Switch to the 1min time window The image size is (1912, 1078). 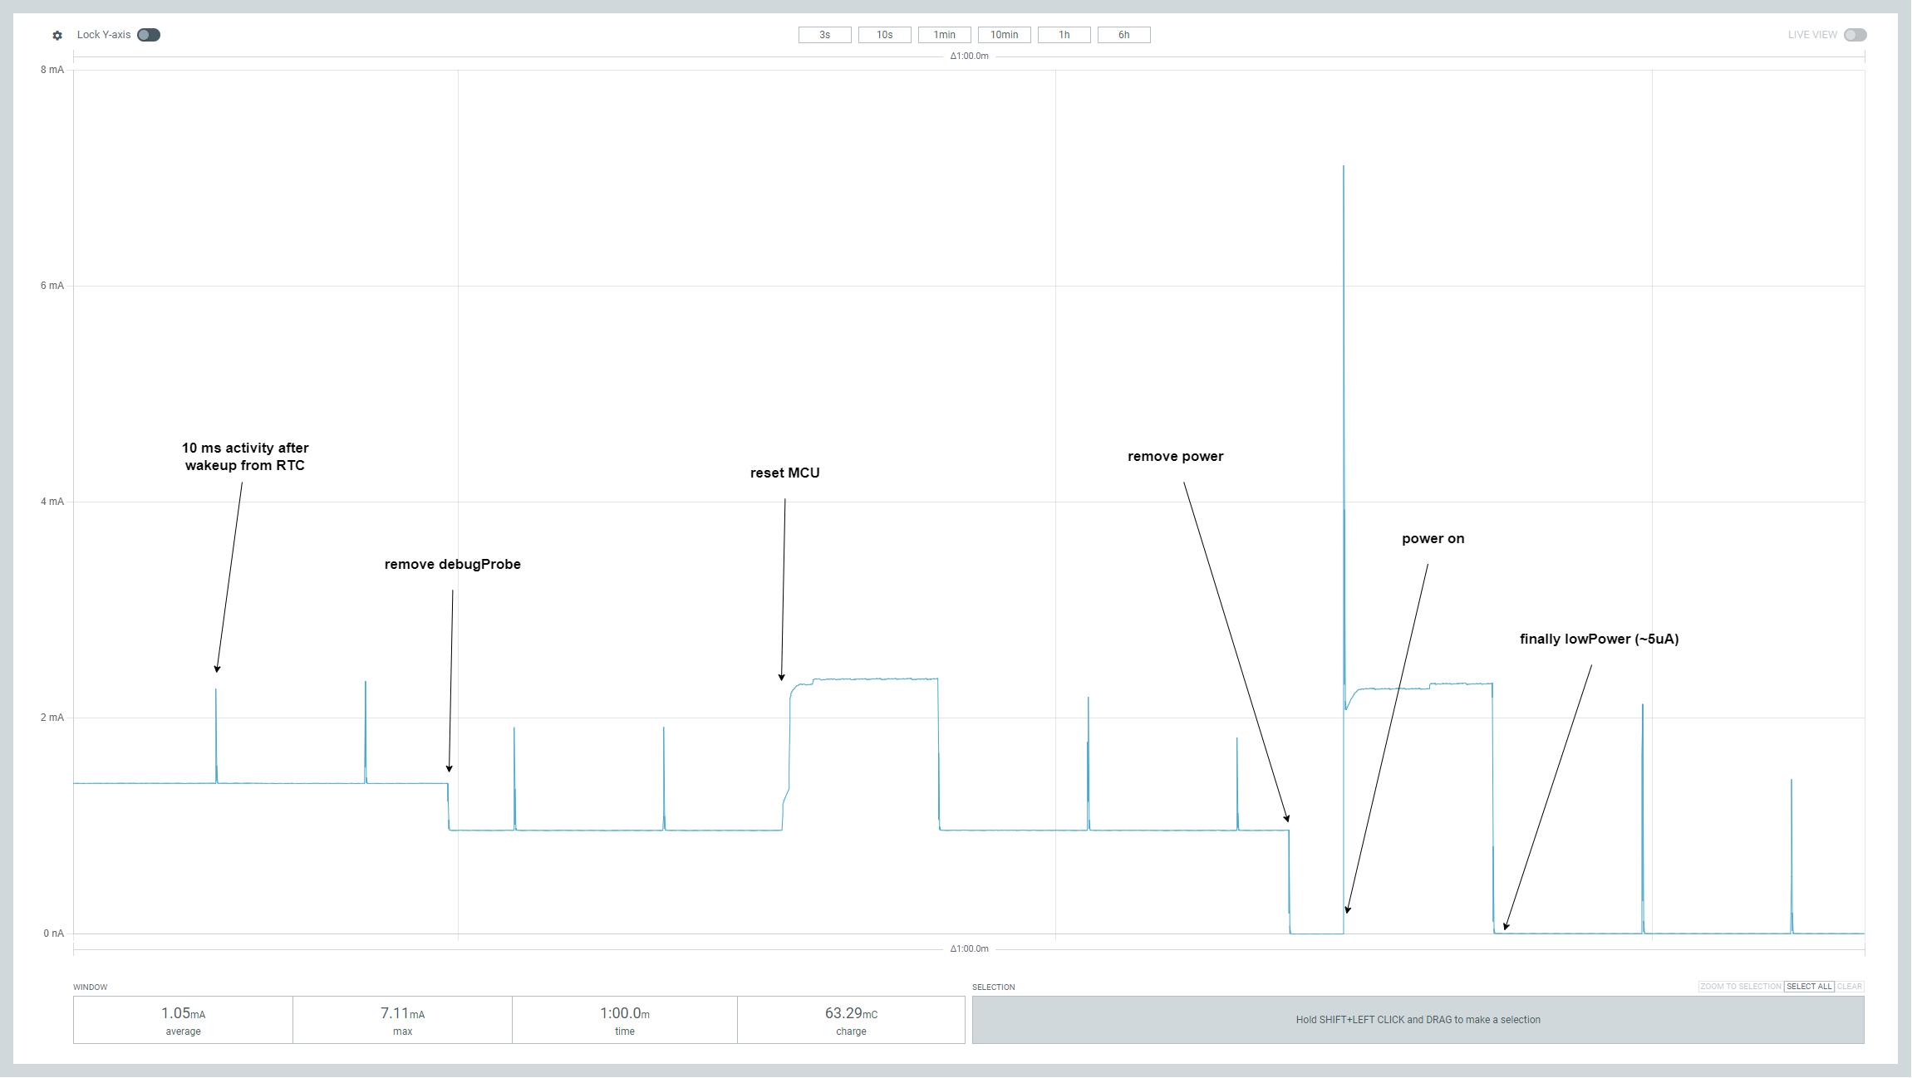(x=944, y=35)
